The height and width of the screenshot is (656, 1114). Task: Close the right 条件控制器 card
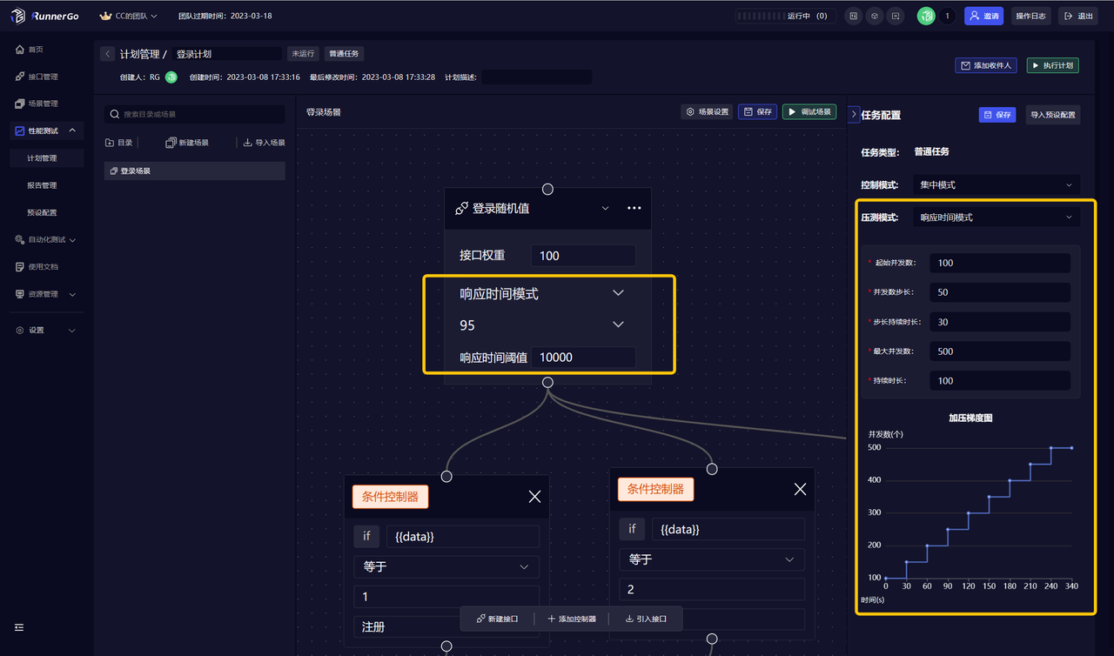[x=800, y=490]
